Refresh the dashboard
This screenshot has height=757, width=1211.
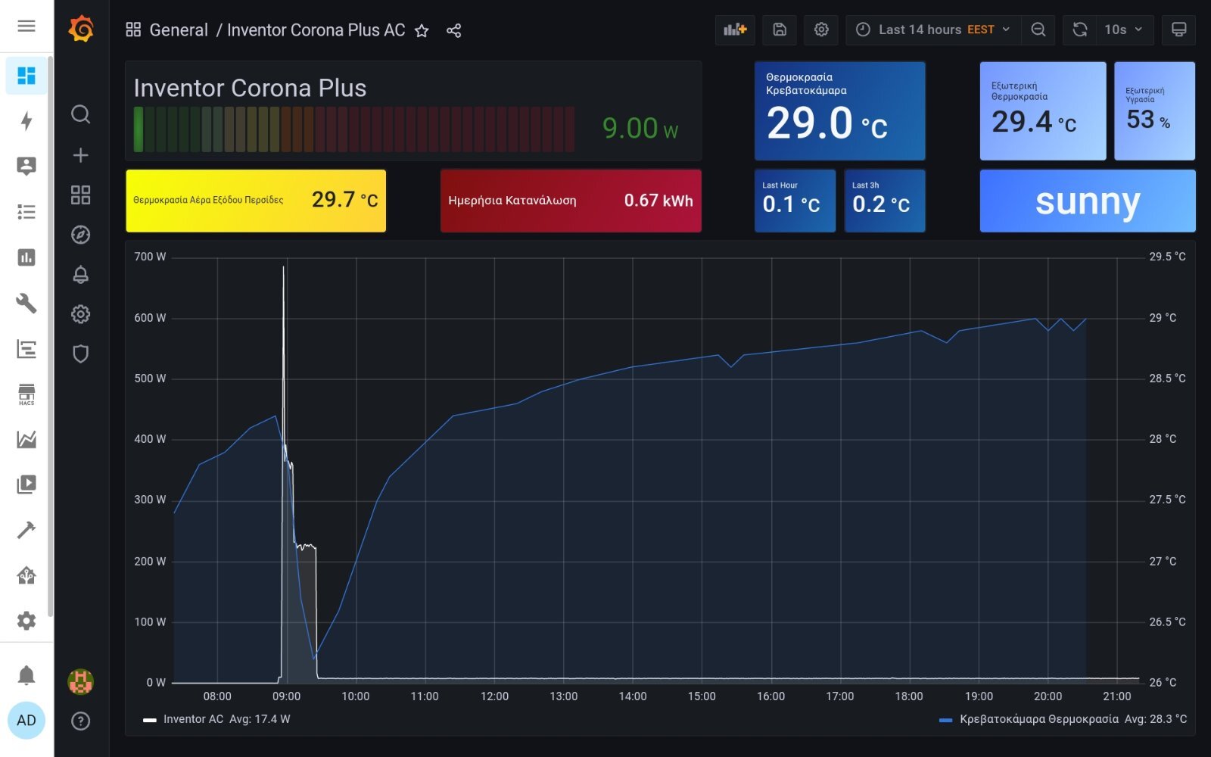[x=1080, y=30]
